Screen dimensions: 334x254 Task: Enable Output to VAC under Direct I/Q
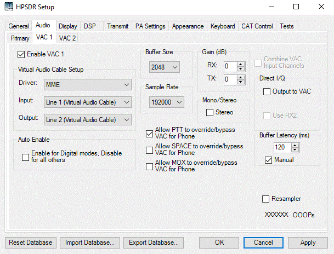tap(267, 91)
